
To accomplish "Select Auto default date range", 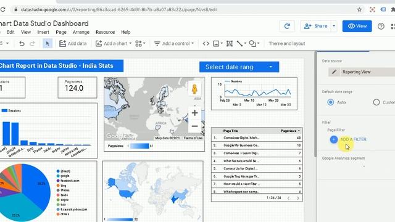I will coord(331,102).
